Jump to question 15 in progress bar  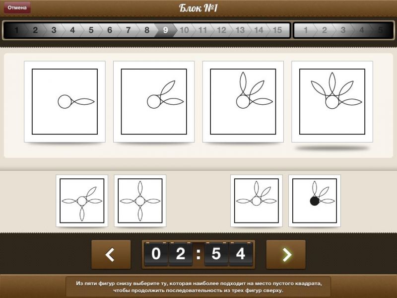click(277, 30)
